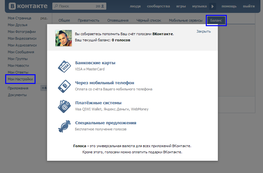The image size is (263, 173).
Task: Open музыка in the top menu
Action: tap(199, 6)
